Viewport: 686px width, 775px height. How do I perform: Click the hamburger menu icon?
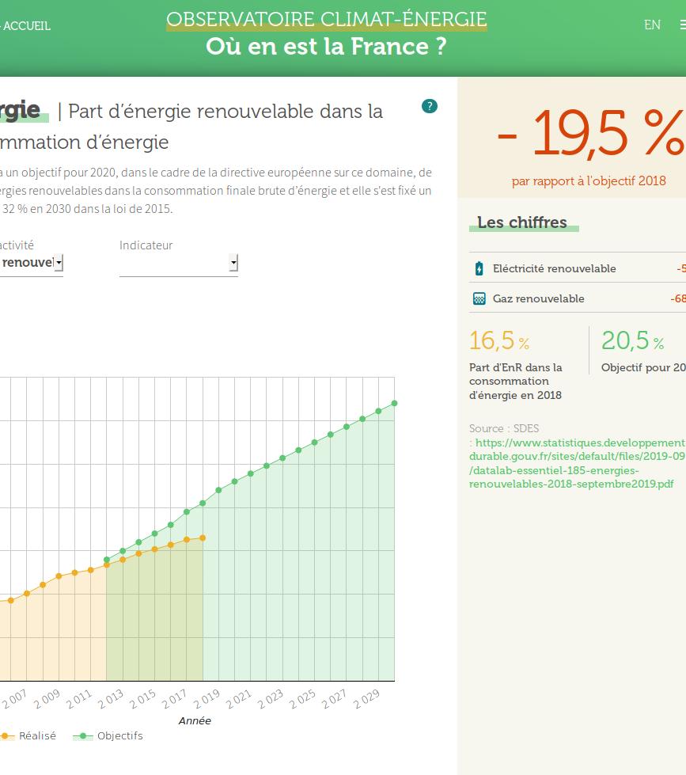click(x=683, y=25)
